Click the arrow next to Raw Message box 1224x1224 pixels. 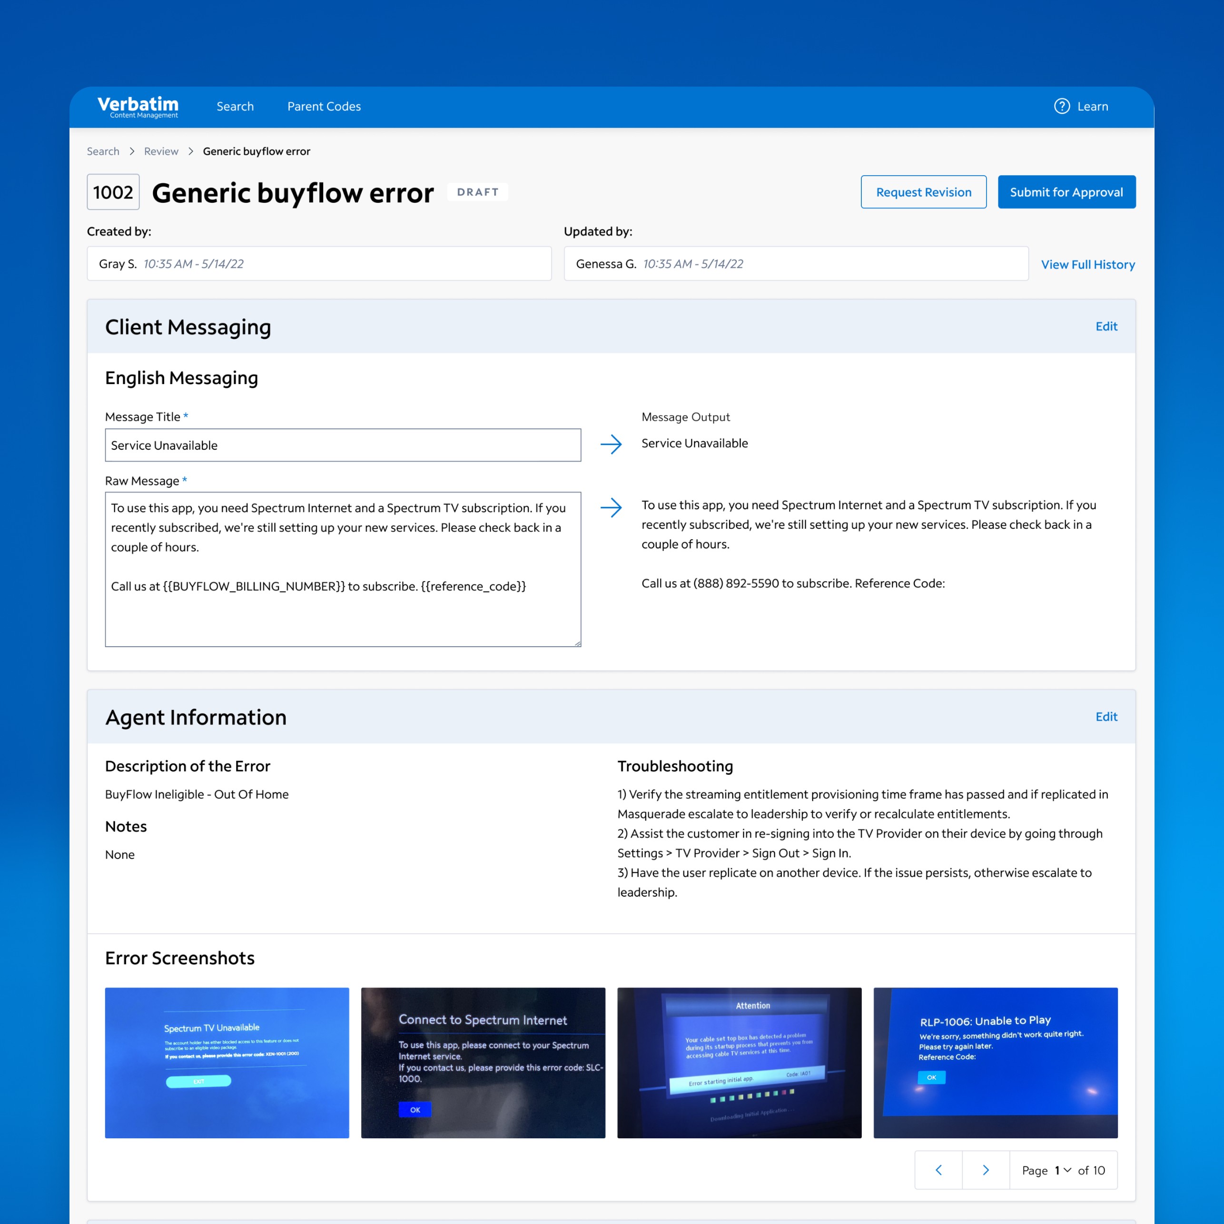click(x=611, y=507)
